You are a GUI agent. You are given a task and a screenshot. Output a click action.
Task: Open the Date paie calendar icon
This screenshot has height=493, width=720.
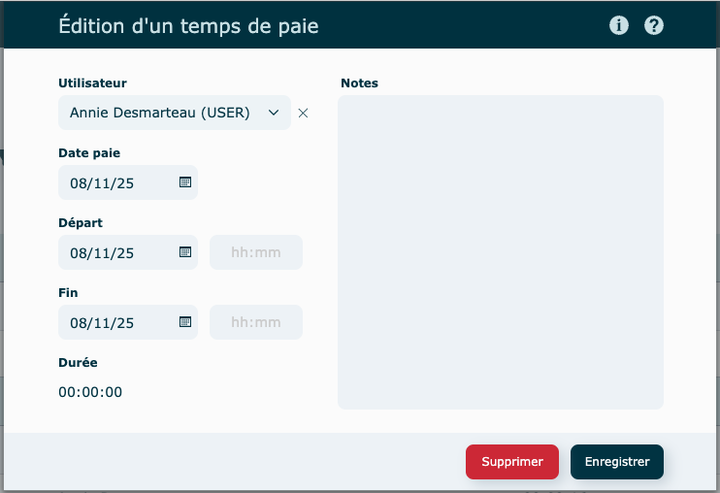[185, 182]
